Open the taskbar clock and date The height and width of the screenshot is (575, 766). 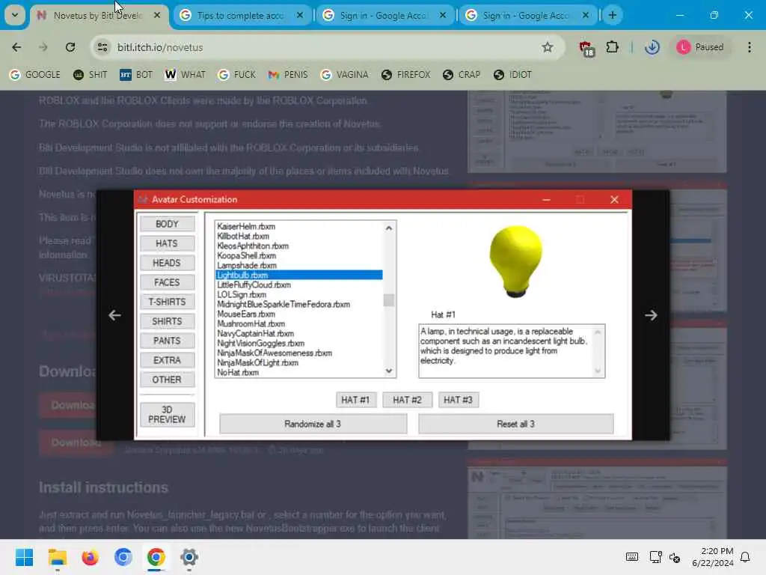713,557
